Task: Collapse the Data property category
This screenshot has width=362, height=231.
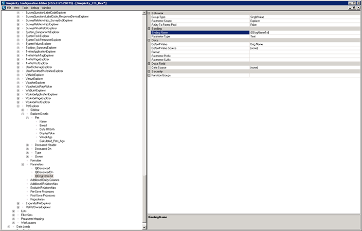Action: tap(149, 40)
